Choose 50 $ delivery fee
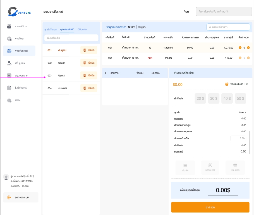254x215 pixels. point(240,98)
